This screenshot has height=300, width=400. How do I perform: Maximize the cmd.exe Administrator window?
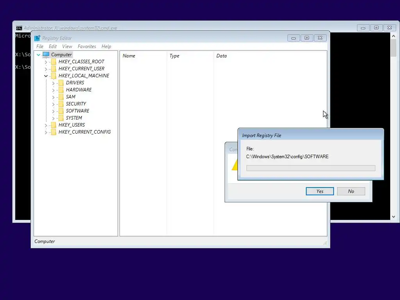pos(376,28)
